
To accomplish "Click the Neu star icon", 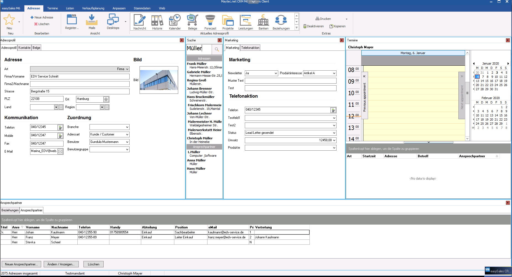I will pos(9,20).
